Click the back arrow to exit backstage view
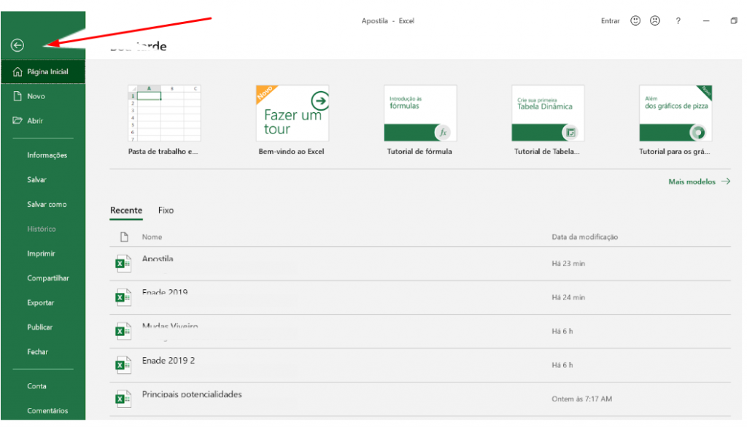The height and width of the screenshot is (427, 747). pyautogui.click(x=18, y=45)
